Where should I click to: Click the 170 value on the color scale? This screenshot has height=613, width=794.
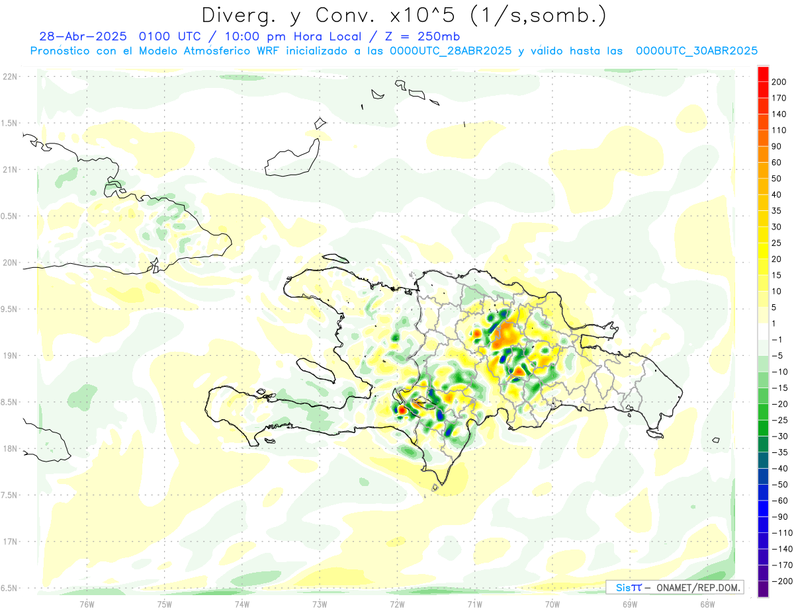coord(780,98)
